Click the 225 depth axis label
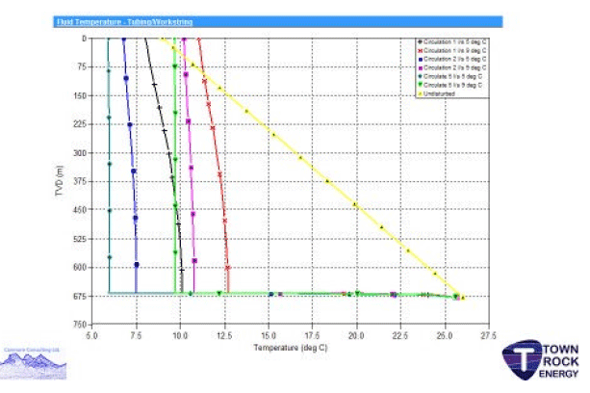Image resolution: width=590 pixels, height=393 pixels. coord(80,124)
